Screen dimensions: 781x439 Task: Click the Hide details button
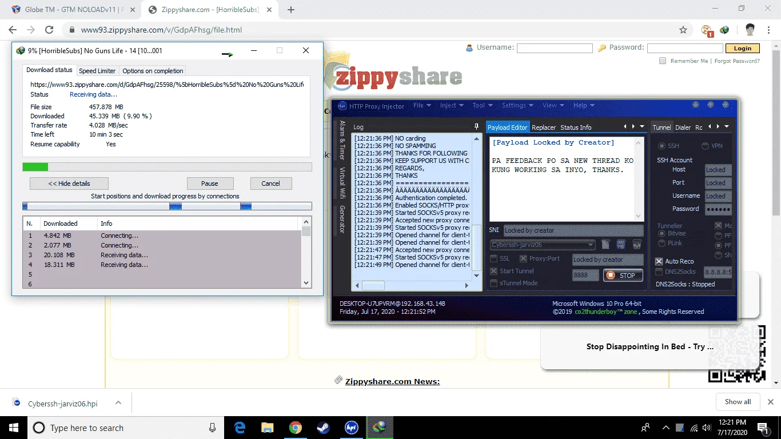(69, 183)
